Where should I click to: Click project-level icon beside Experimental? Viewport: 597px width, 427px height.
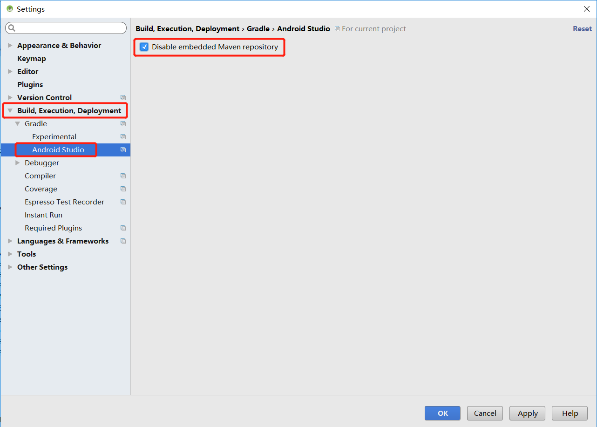123,137
